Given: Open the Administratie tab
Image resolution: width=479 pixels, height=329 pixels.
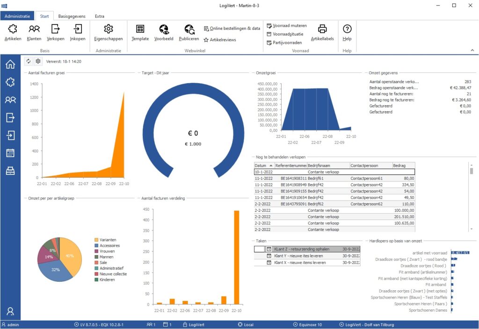Looking at the screenshot, I should [17, 16].
